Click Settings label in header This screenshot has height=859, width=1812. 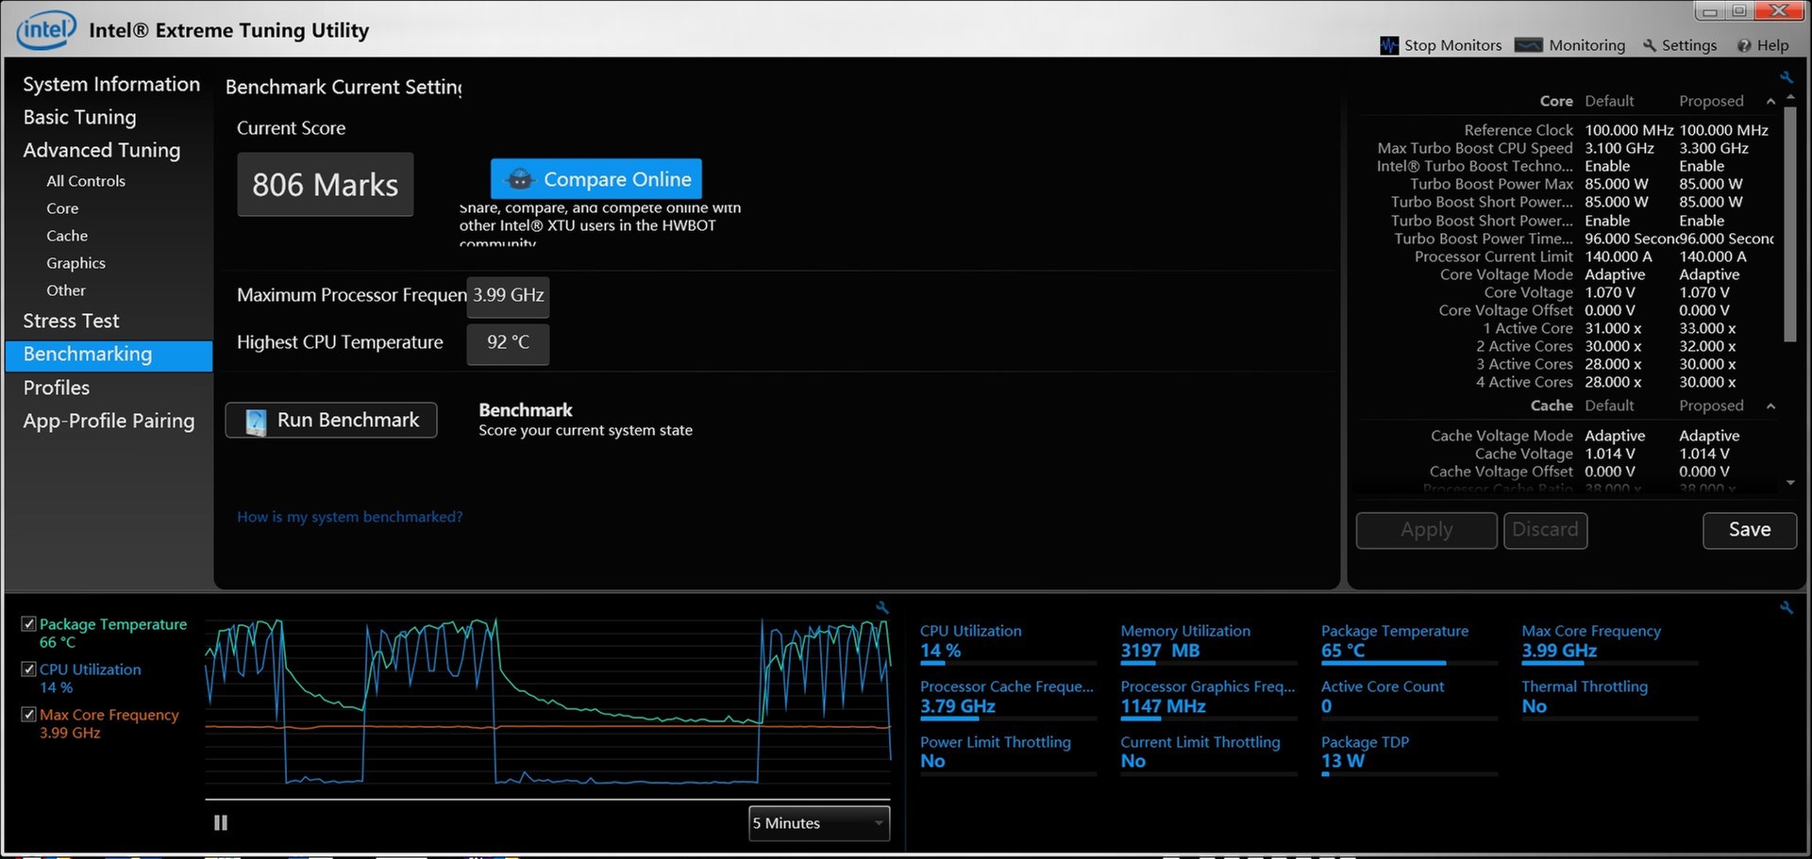pos(1689,45)
